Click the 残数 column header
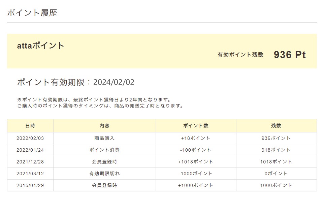The height and width of the screenshot is (215, 324). [276, 126]
